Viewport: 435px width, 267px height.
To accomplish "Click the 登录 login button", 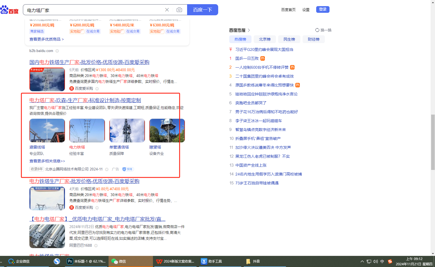I will pyautogui.click(x=323, y=9).
